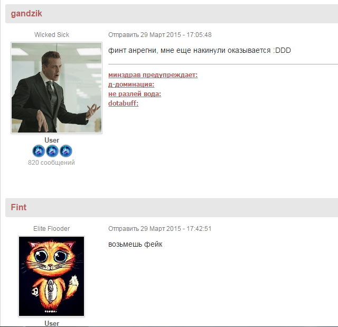Open the 'д-доминация:' signature link
The width and height of the screenshot is (338, 327).
coord(132,85)
